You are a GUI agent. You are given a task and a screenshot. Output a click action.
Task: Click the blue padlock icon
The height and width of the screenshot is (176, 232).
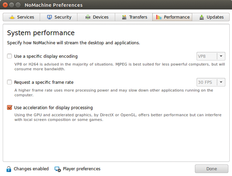pos(9,169)
